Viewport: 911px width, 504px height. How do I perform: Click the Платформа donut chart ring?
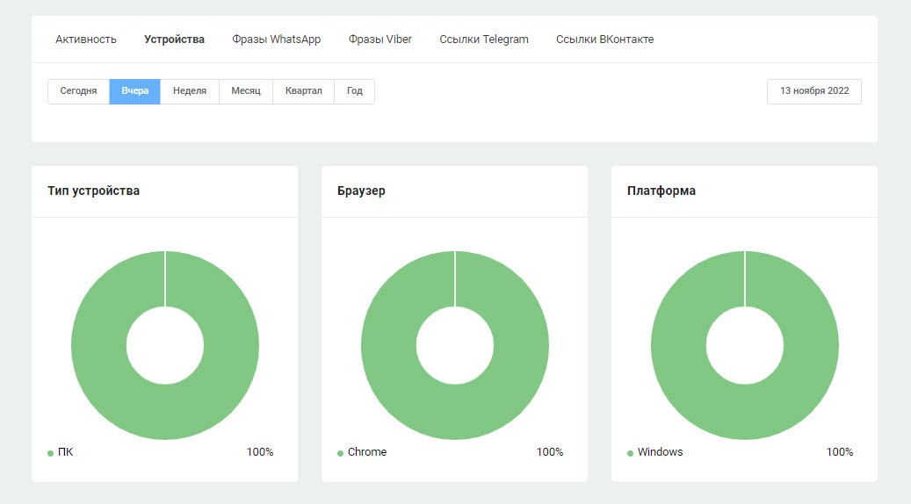(x=678, y=345)
